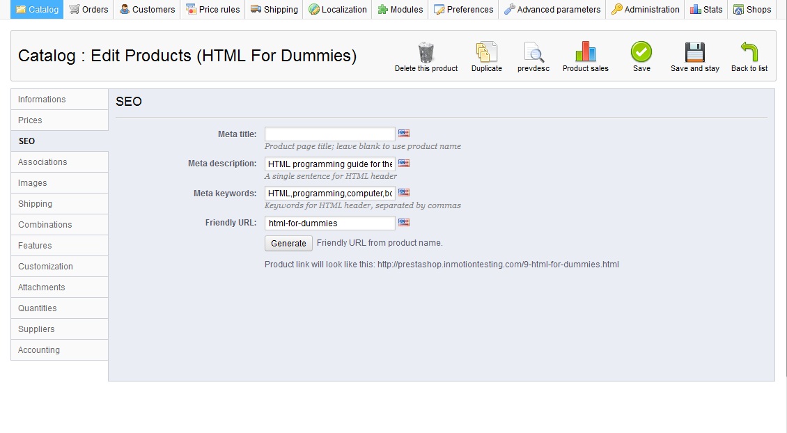
Task: Open the Administration menu
Action: pos(645,9)
